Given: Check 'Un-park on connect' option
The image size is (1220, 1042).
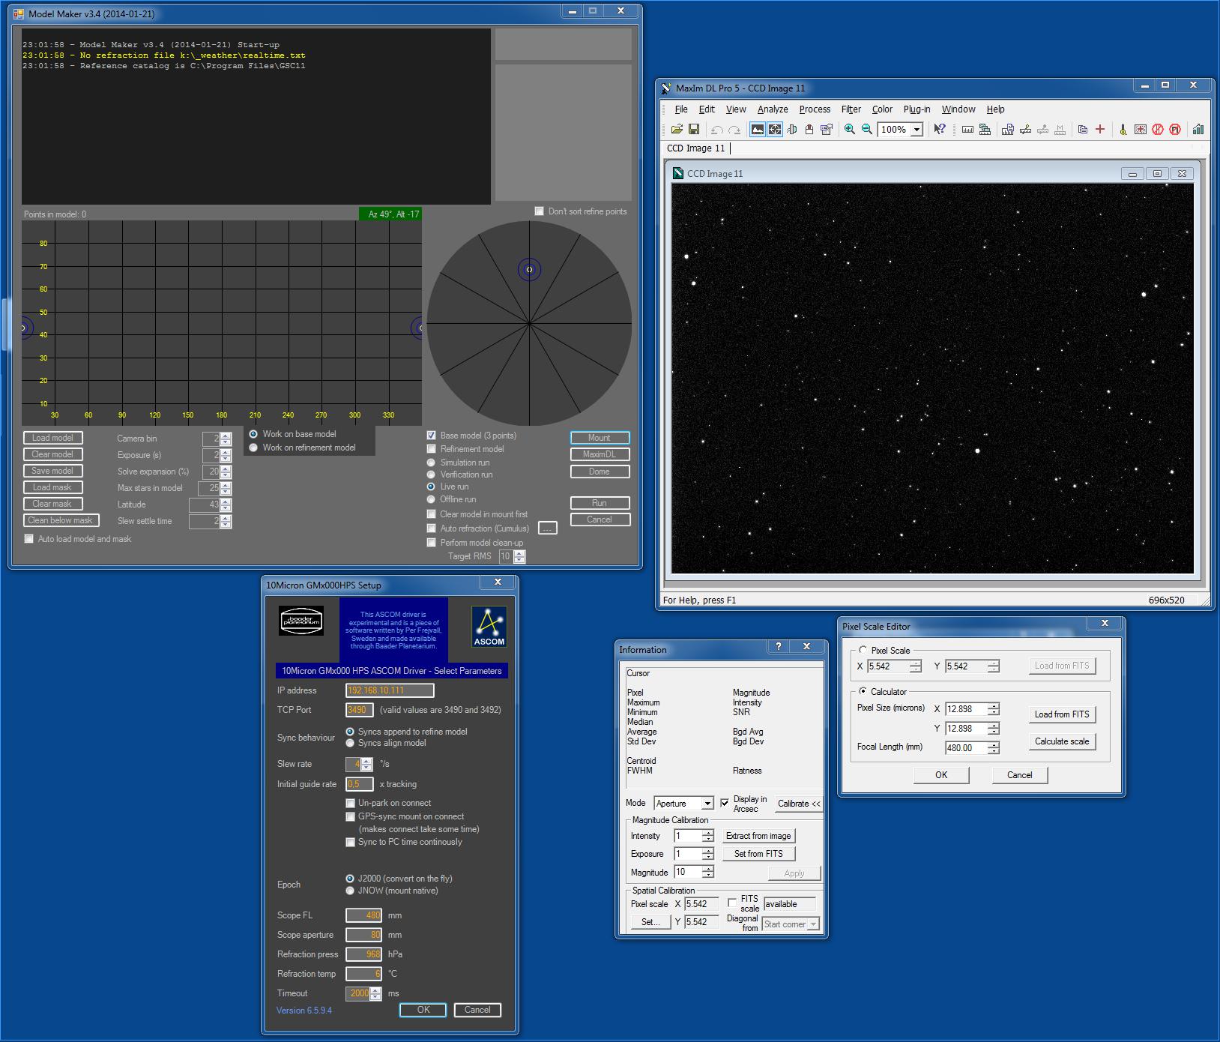Looking at the screenshot, I should [350, 803].
